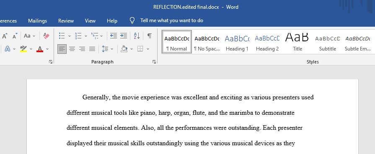The image size is (375, 154).
Task: Toggle justify alignment
Action: pos(92,49)
